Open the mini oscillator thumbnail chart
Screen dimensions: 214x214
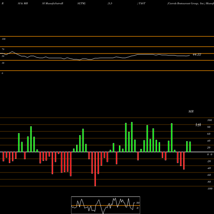click(x=106, y=205)
